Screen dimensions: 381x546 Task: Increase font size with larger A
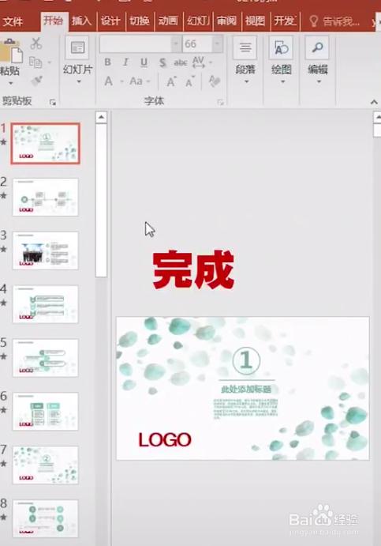coord(170,82)
